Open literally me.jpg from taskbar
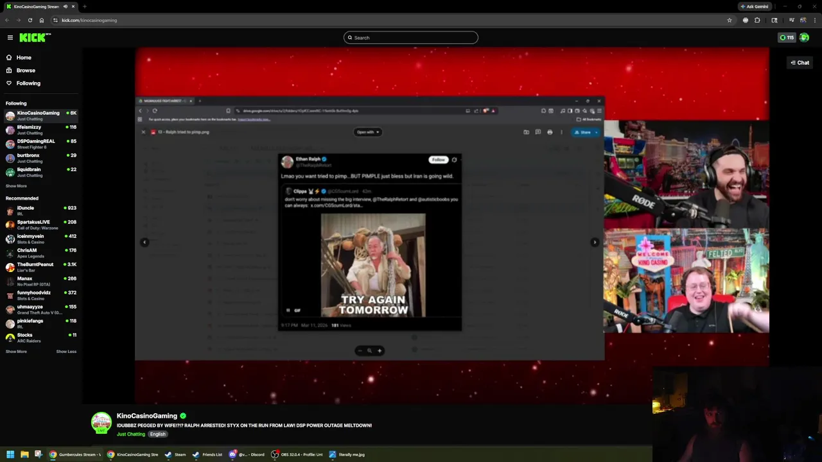The height and width of the screenshot is (462, 822). pyautogui.click(x=347, y=454)
